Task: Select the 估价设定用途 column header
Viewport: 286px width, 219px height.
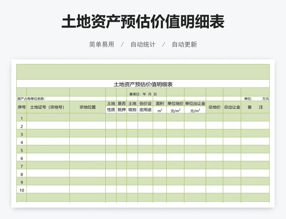Action: 146,107
